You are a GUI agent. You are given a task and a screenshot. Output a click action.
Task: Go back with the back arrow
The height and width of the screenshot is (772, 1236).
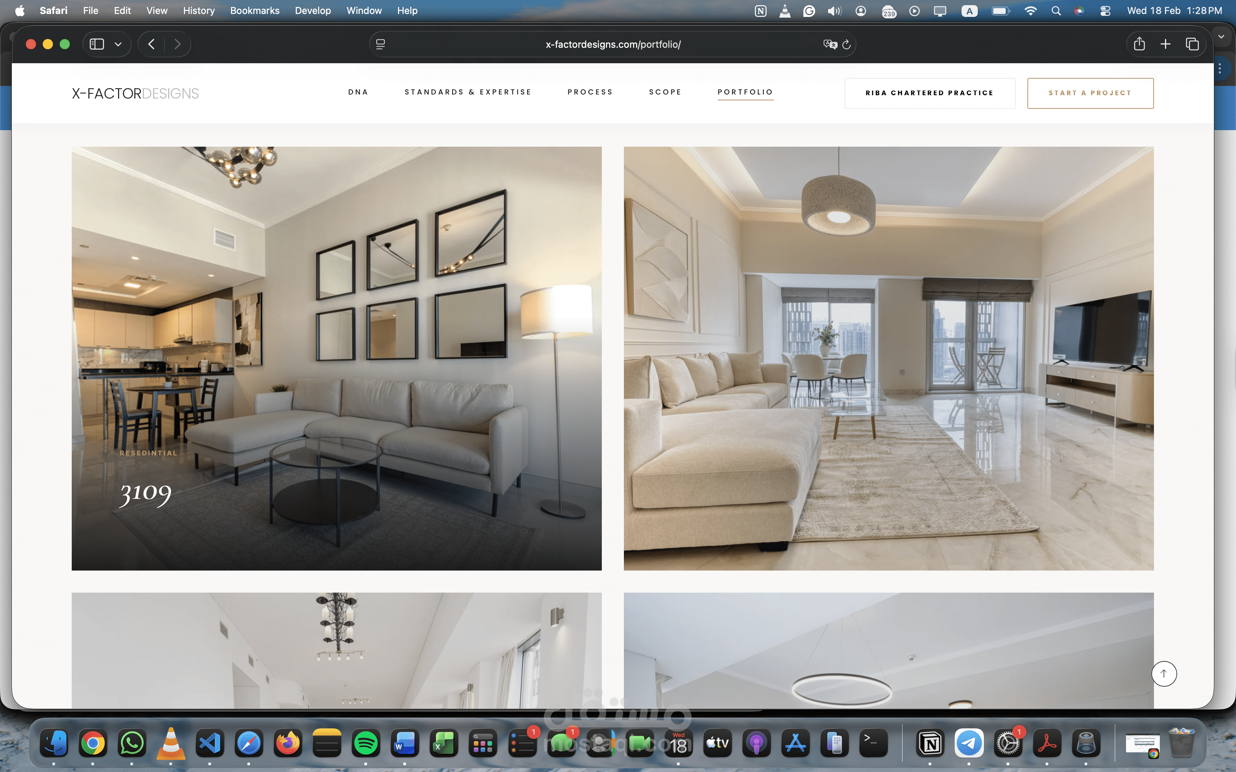tap(151, 44)
